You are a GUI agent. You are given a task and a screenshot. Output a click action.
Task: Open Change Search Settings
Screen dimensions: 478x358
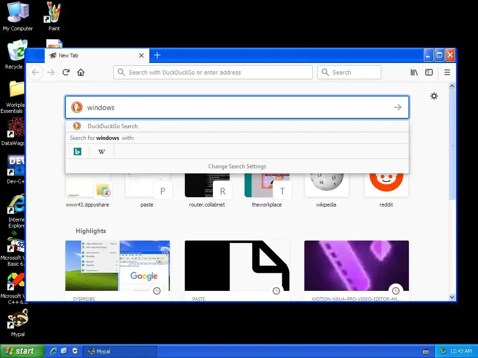coord(237,166)
